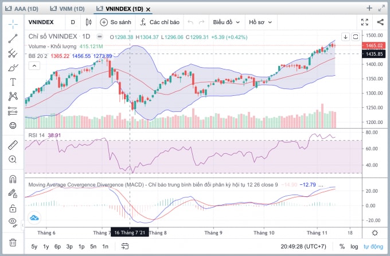Enter fullscreen chart mode

pyautogui.click(x=365, y=22)
